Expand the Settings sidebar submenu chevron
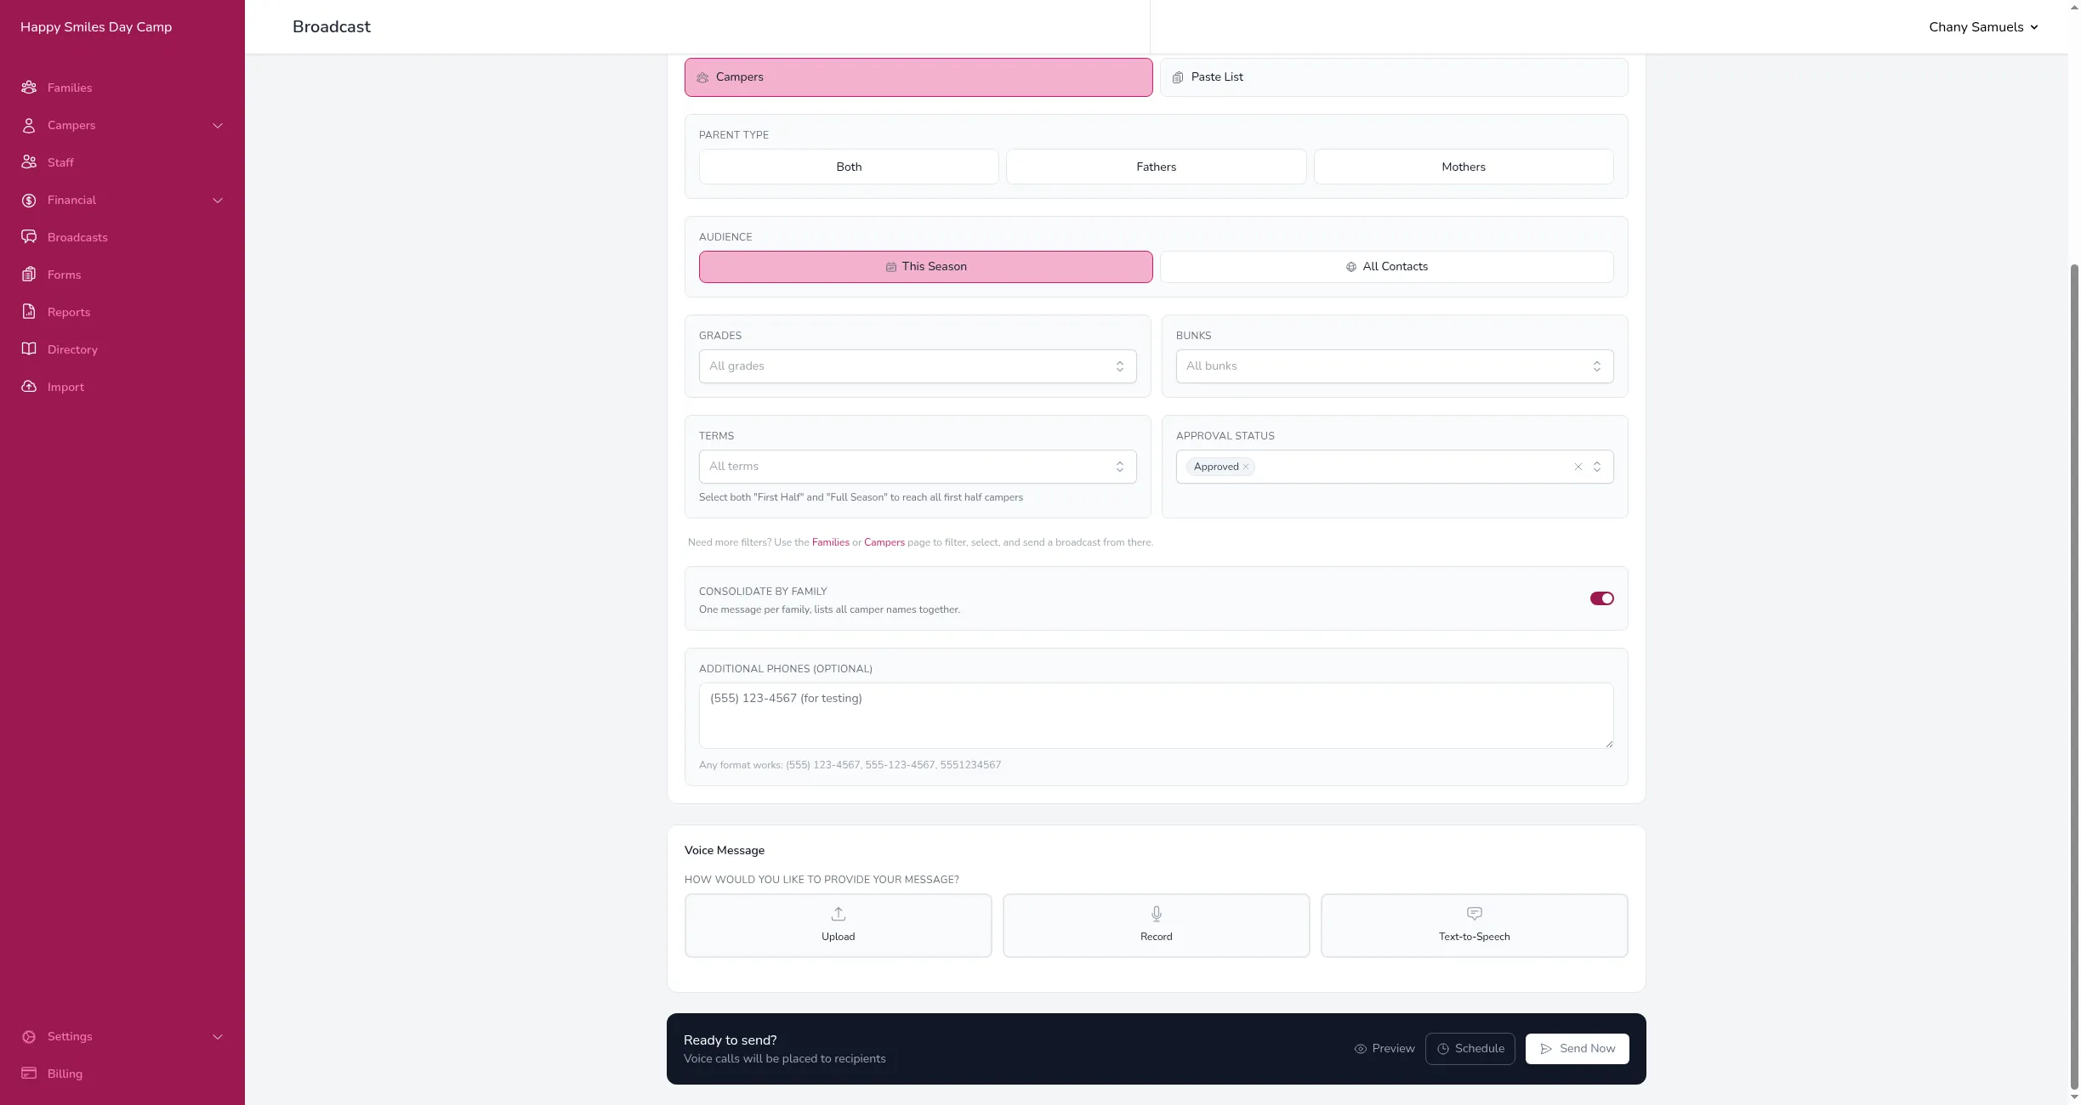Screen dimensions: 2081x1105 pyautogui.click(x=218, y=1037)
